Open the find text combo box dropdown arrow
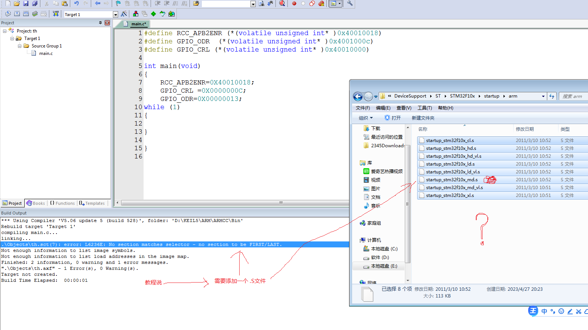Viewport: 588px width, 330px height. pyautogui.click(x=253, y=4)
